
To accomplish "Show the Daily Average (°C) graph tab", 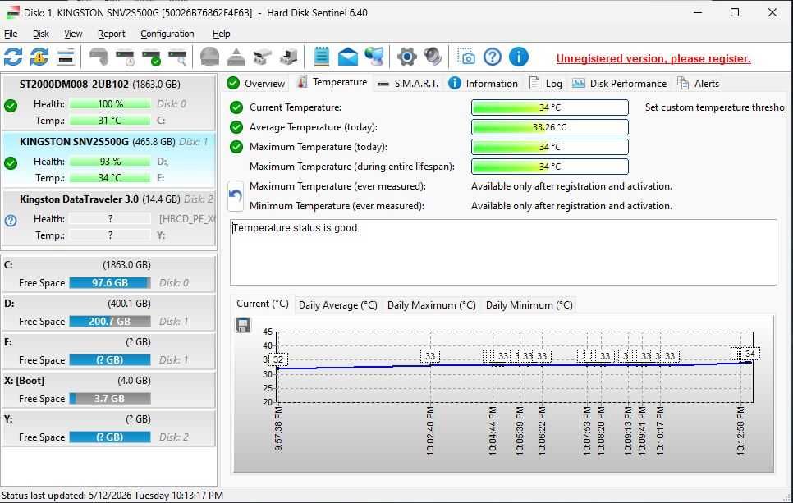I will (338, 305).
